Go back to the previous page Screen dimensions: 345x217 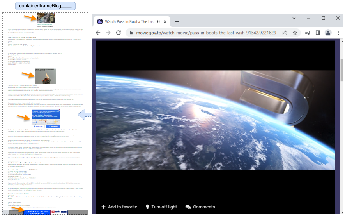[98, 33]
